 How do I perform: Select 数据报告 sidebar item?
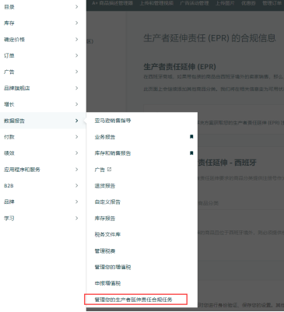pyautogui.click(x=14, y=121)
